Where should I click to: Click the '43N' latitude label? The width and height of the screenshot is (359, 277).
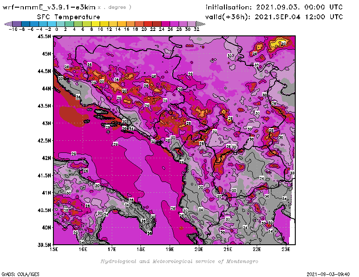(47, 123)
